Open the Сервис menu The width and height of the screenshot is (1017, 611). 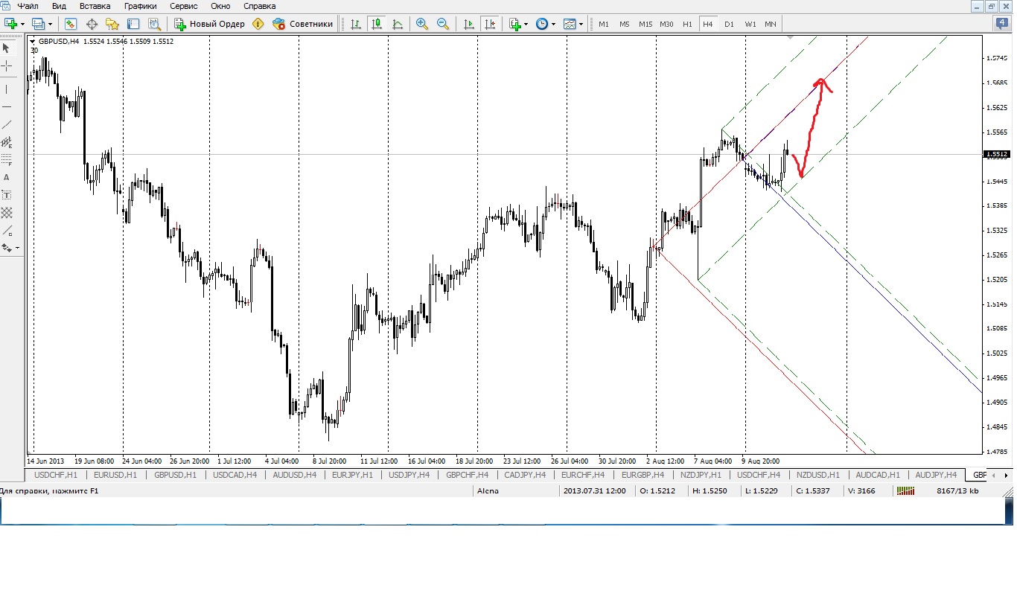click(x=184, y=6)
